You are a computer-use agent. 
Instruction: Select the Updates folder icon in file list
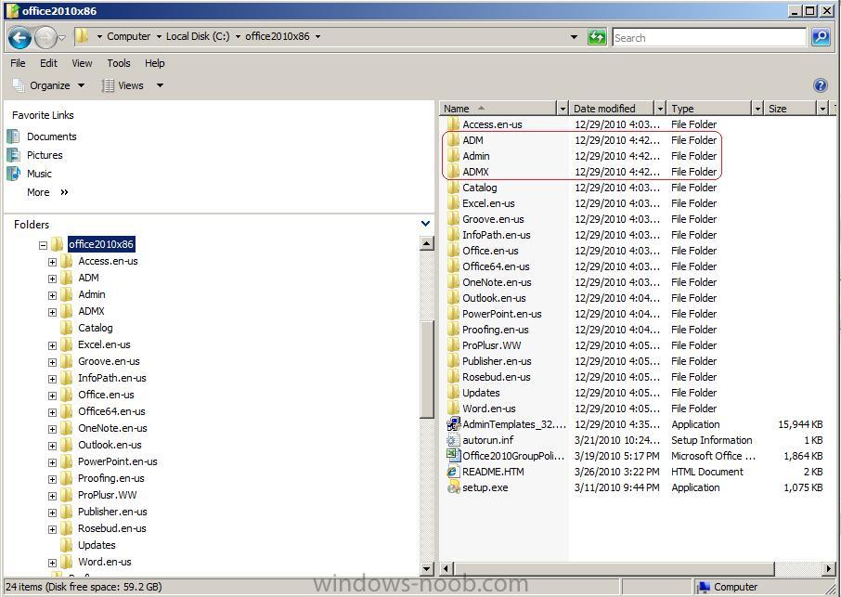coord(453,393)
